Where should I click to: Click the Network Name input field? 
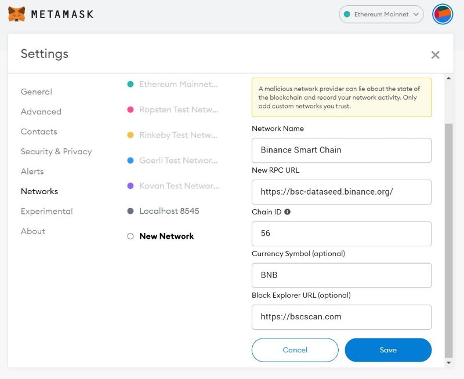(342, 150)
